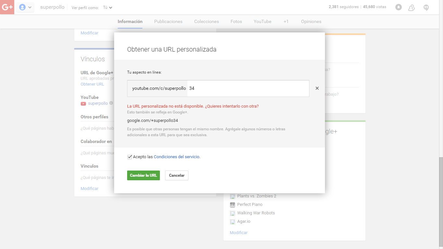The height and width of the screenshot is (249, 443).
Task: Click Modificar below the Agar.io entry
Action: click(239, 233)
